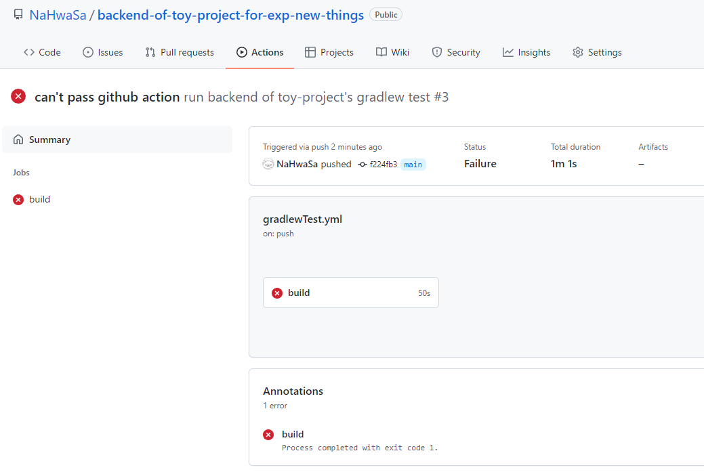Open repository Settings tab
The image size is (704, 472).
(x=597, y=52)
